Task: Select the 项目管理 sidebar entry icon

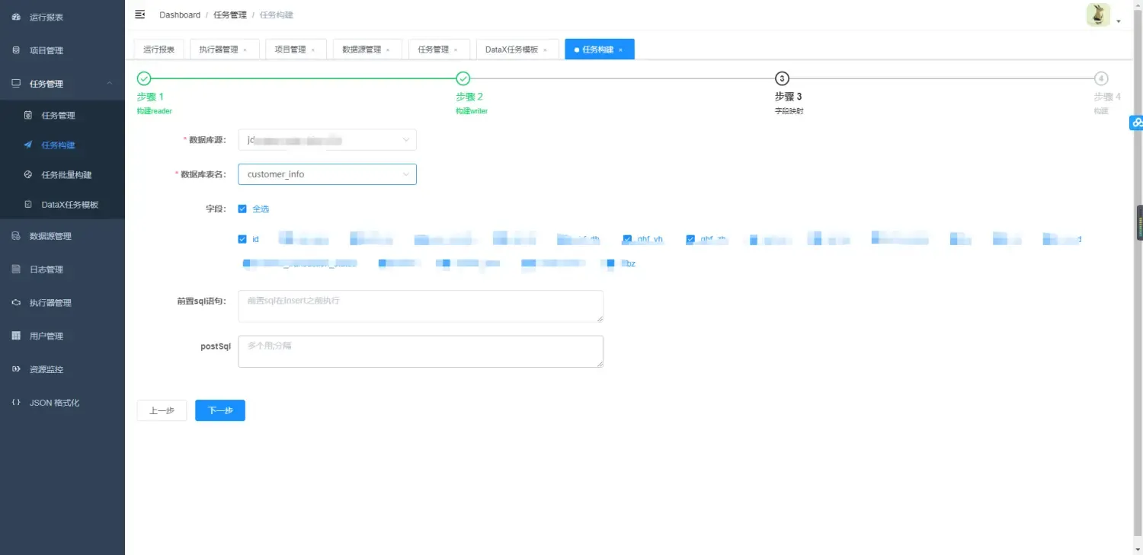Action: tap(17, 50)
